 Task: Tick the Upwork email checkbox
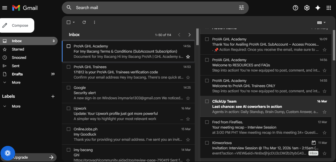click(69, 108)
